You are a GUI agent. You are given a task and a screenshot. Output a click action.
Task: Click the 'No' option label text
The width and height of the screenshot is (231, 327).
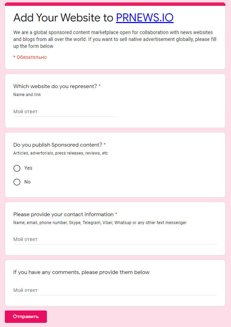coord(28,182)
